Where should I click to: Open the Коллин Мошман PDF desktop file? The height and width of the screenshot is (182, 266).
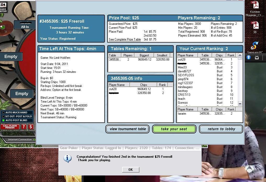[255, 9]
